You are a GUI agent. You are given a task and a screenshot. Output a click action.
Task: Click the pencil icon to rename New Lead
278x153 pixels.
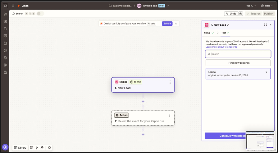pos(228,25)
